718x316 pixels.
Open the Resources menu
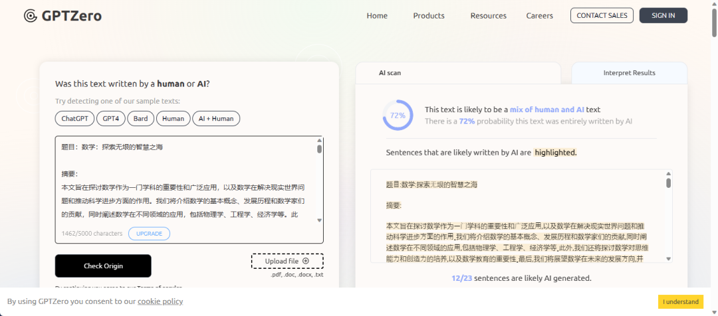pyautogui.click(x=488, y=15)
